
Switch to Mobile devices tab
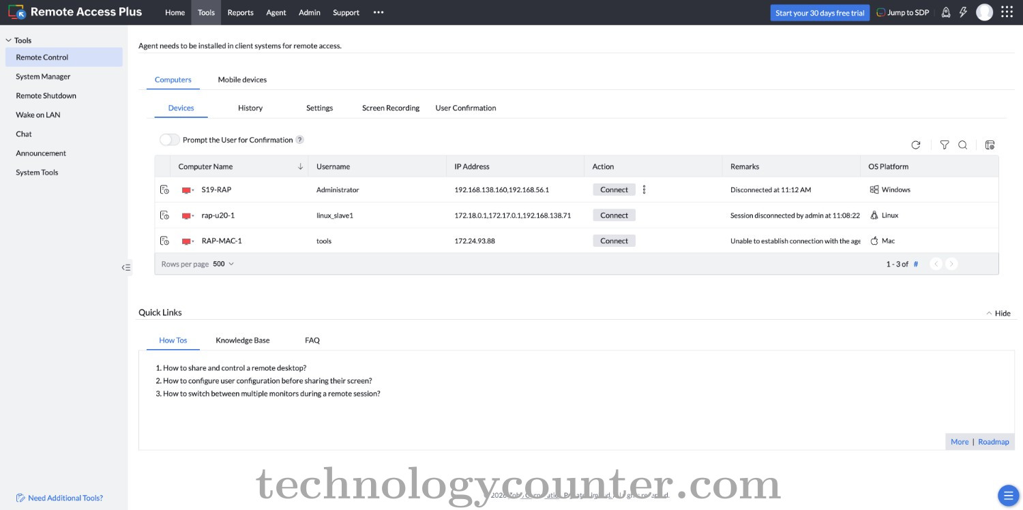(242, 80)
